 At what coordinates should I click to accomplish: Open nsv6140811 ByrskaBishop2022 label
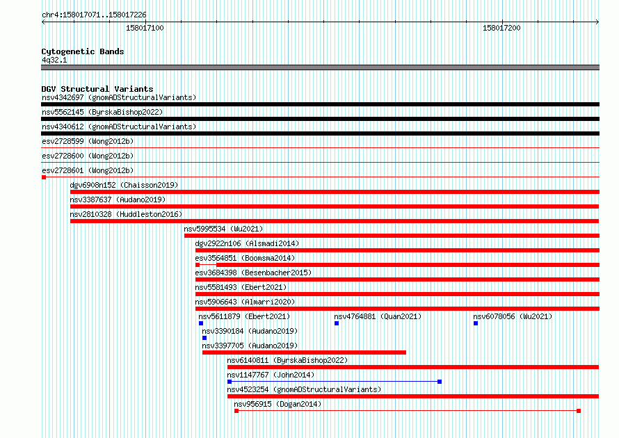pyautogui.click(x=287, y=360)
